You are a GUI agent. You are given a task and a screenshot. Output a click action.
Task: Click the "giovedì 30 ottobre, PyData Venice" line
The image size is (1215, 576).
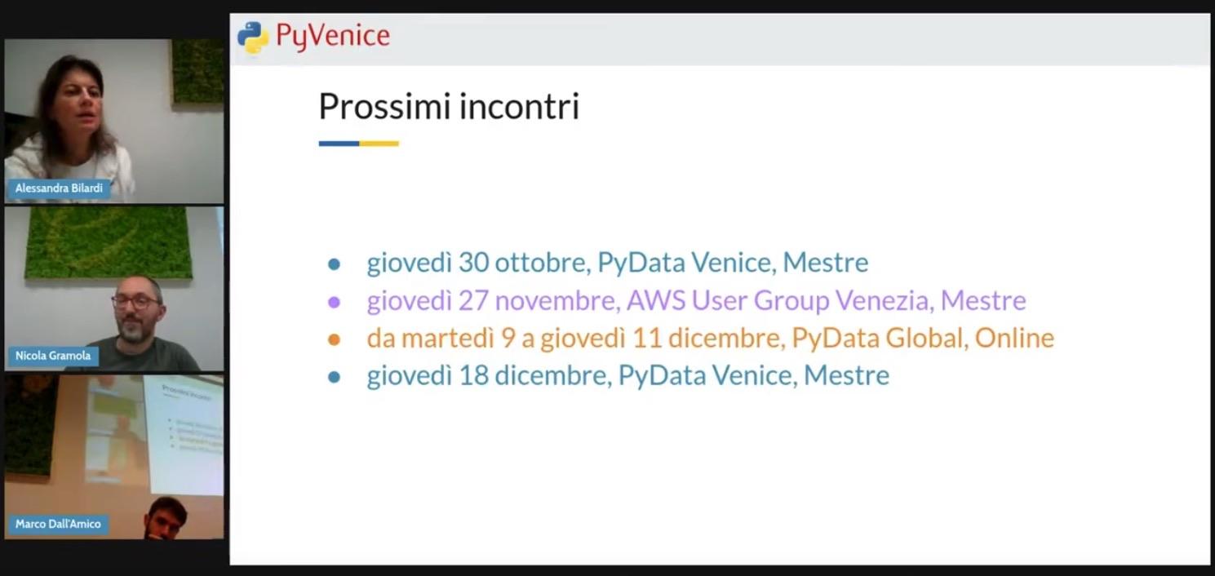(x=617, y=263)
